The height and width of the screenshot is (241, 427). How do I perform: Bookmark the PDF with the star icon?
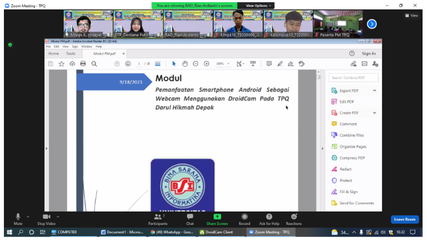point(62,64)
